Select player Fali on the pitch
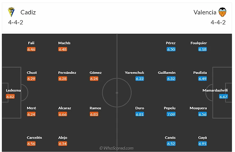This screenshot has height=152, width=235. 31,43
